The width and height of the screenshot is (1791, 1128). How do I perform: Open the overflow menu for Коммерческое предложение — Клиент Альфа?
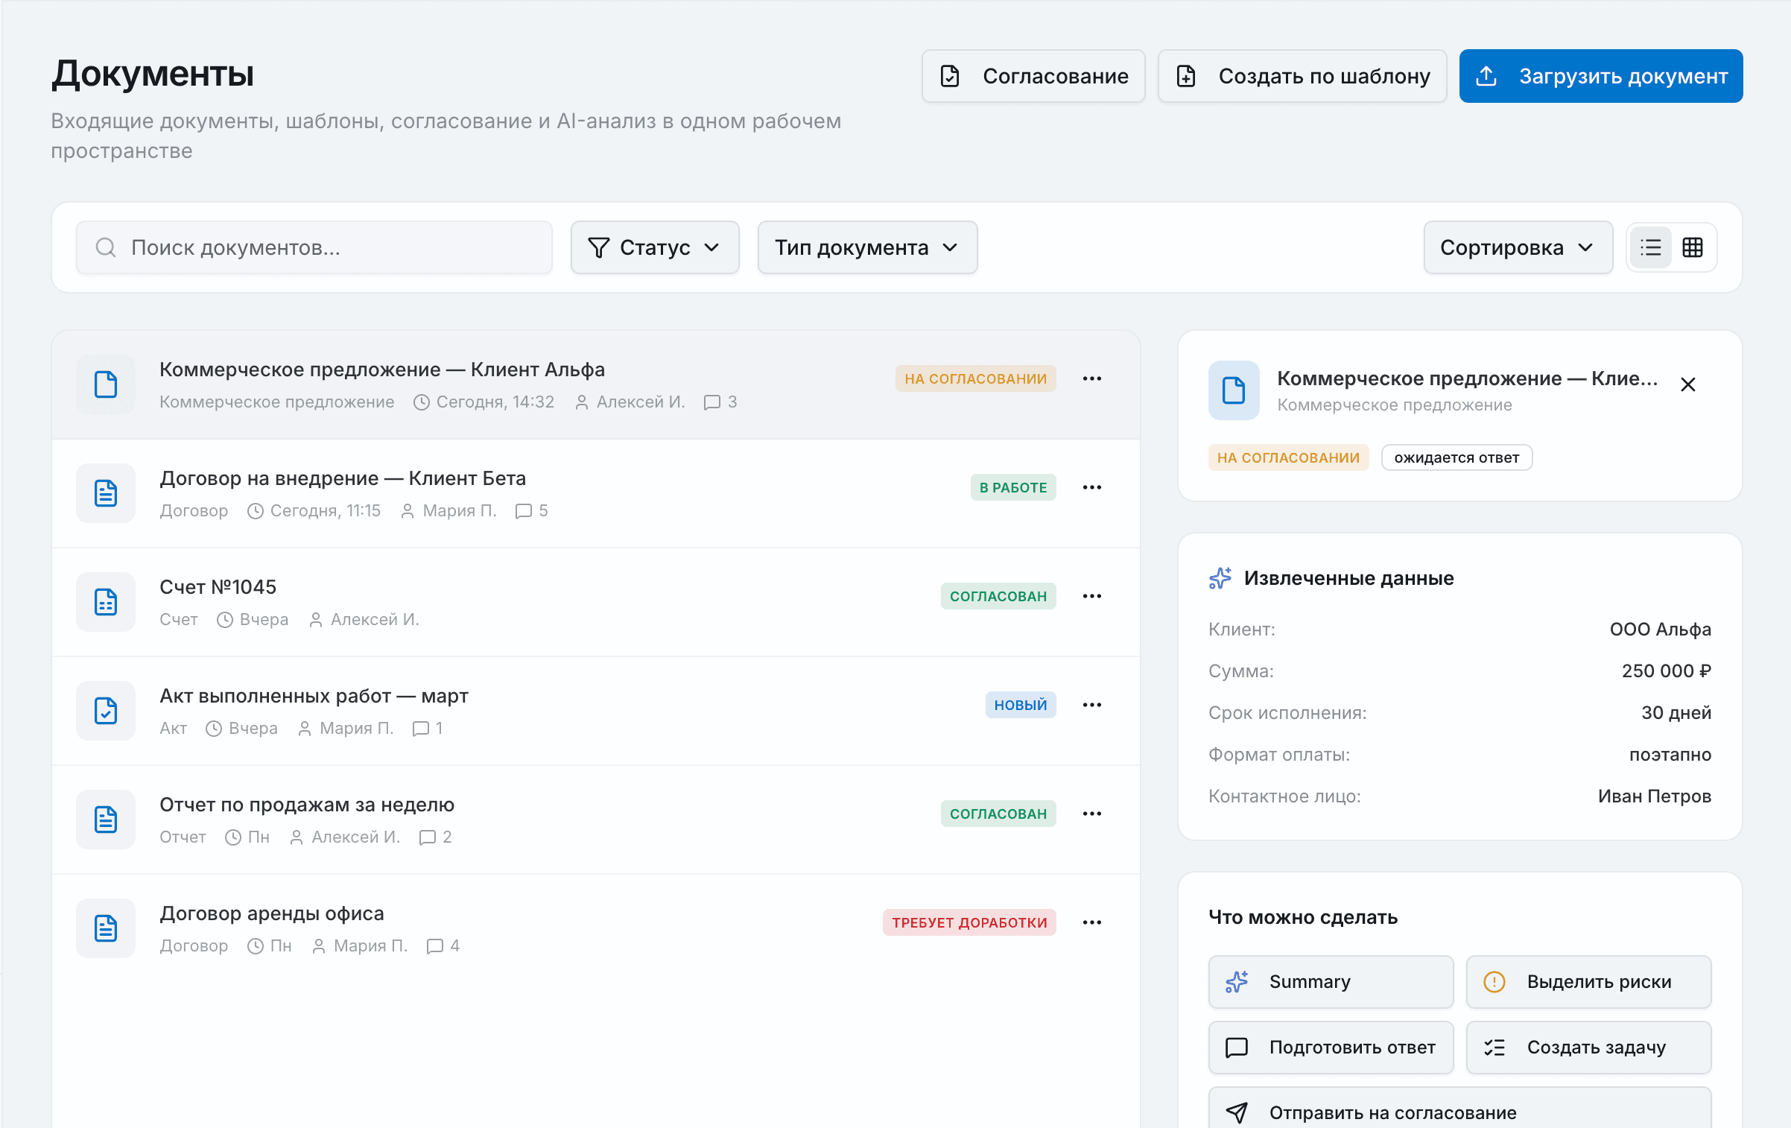(1092, 378)
